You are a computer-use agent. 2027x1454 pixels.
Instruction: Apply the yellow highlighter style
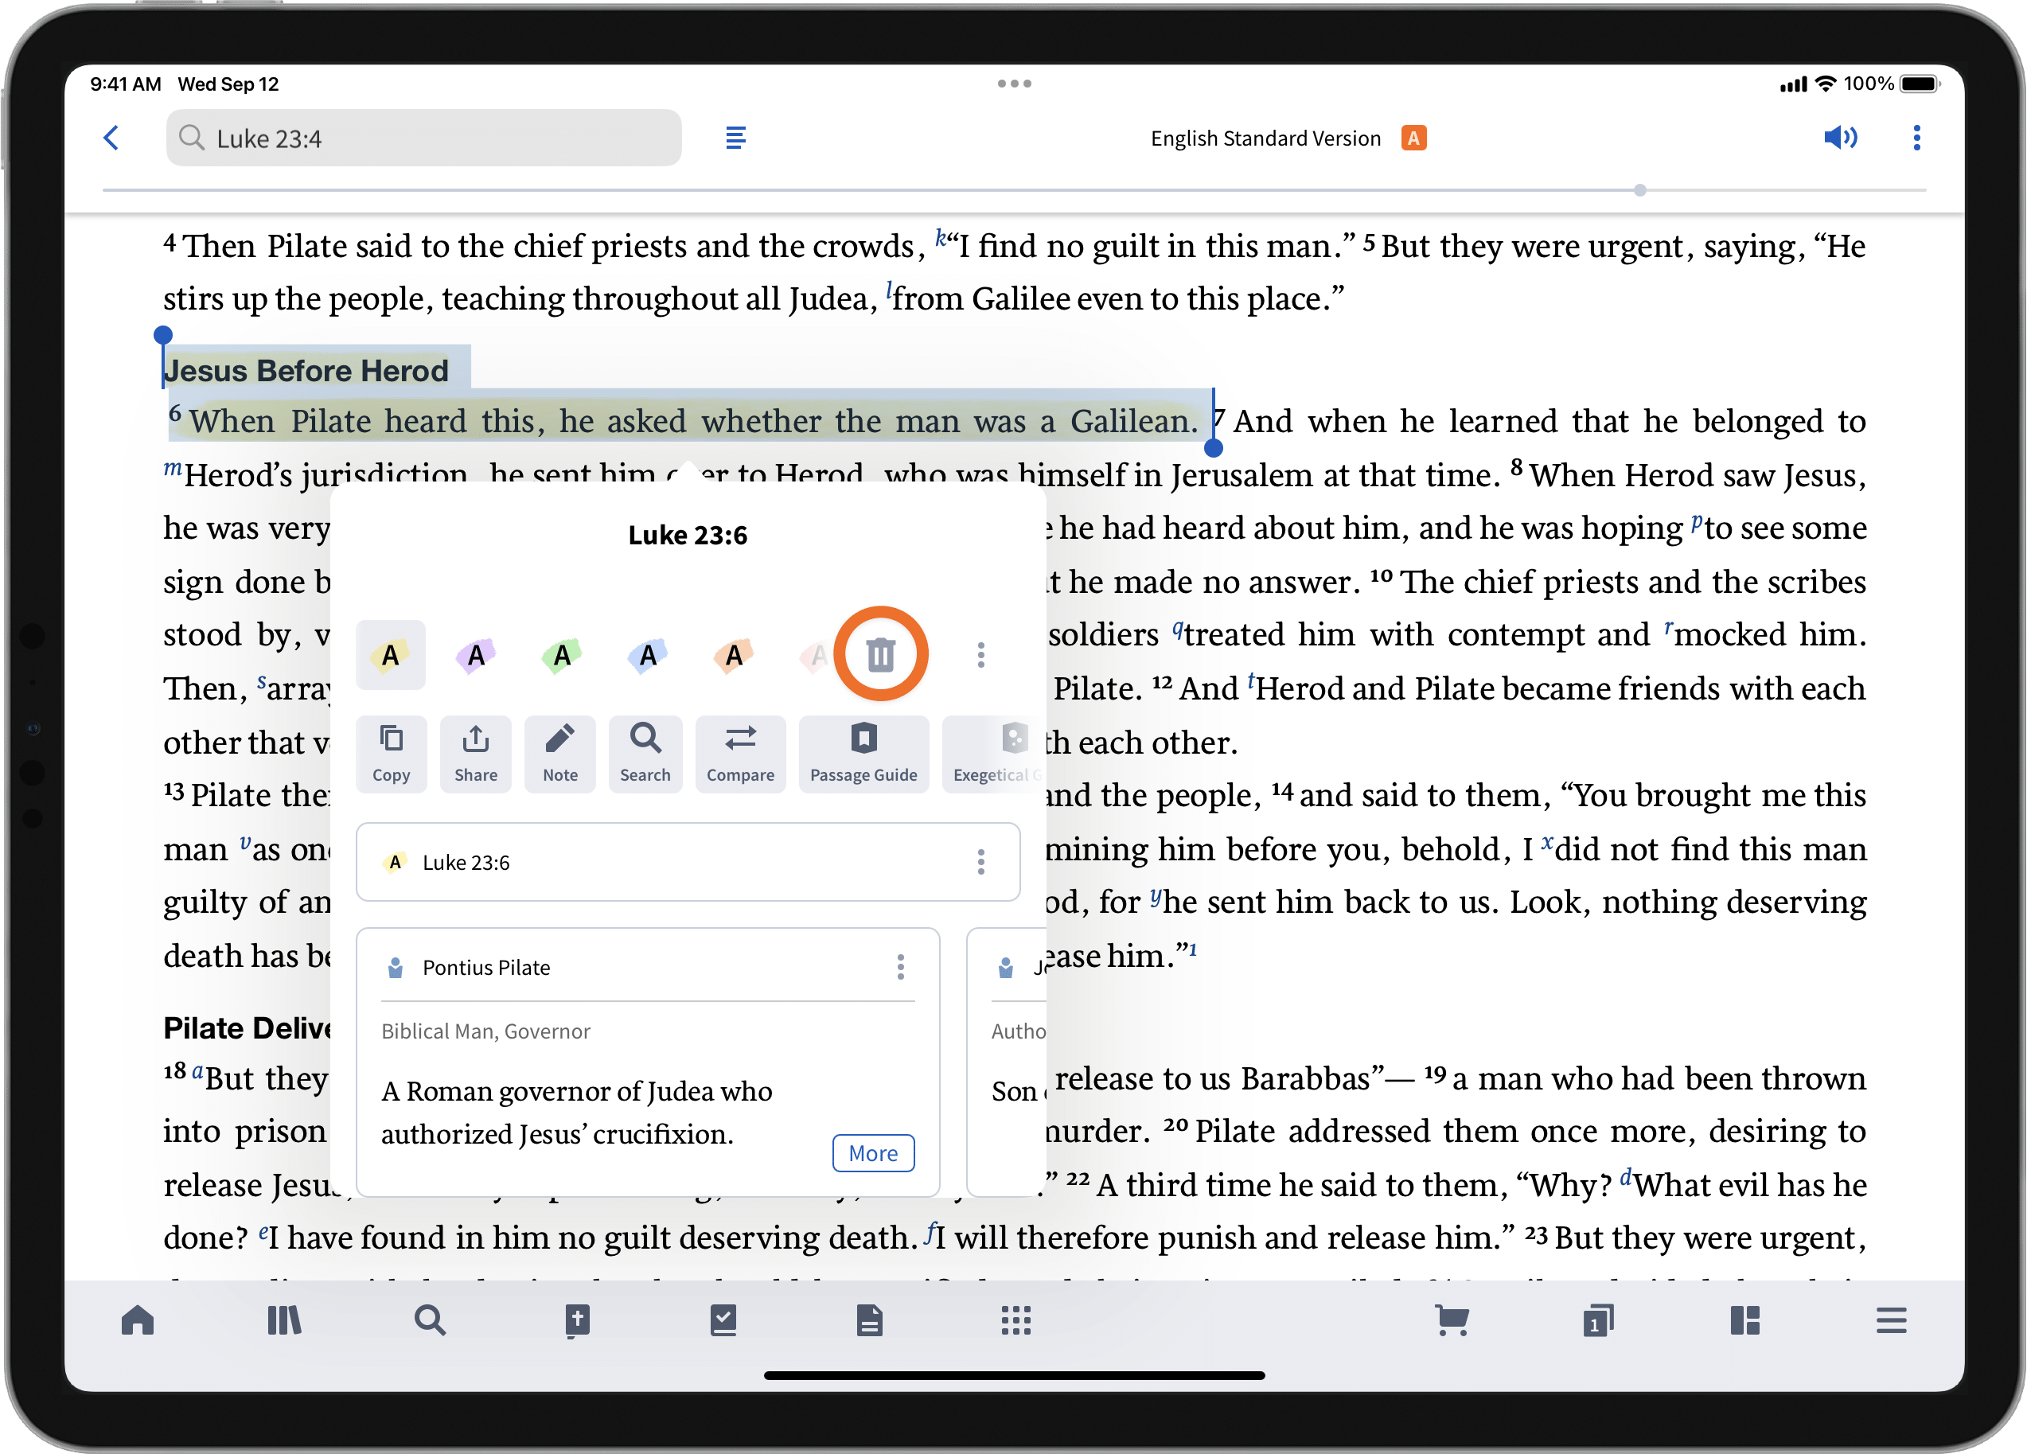(x=391, y=655)
